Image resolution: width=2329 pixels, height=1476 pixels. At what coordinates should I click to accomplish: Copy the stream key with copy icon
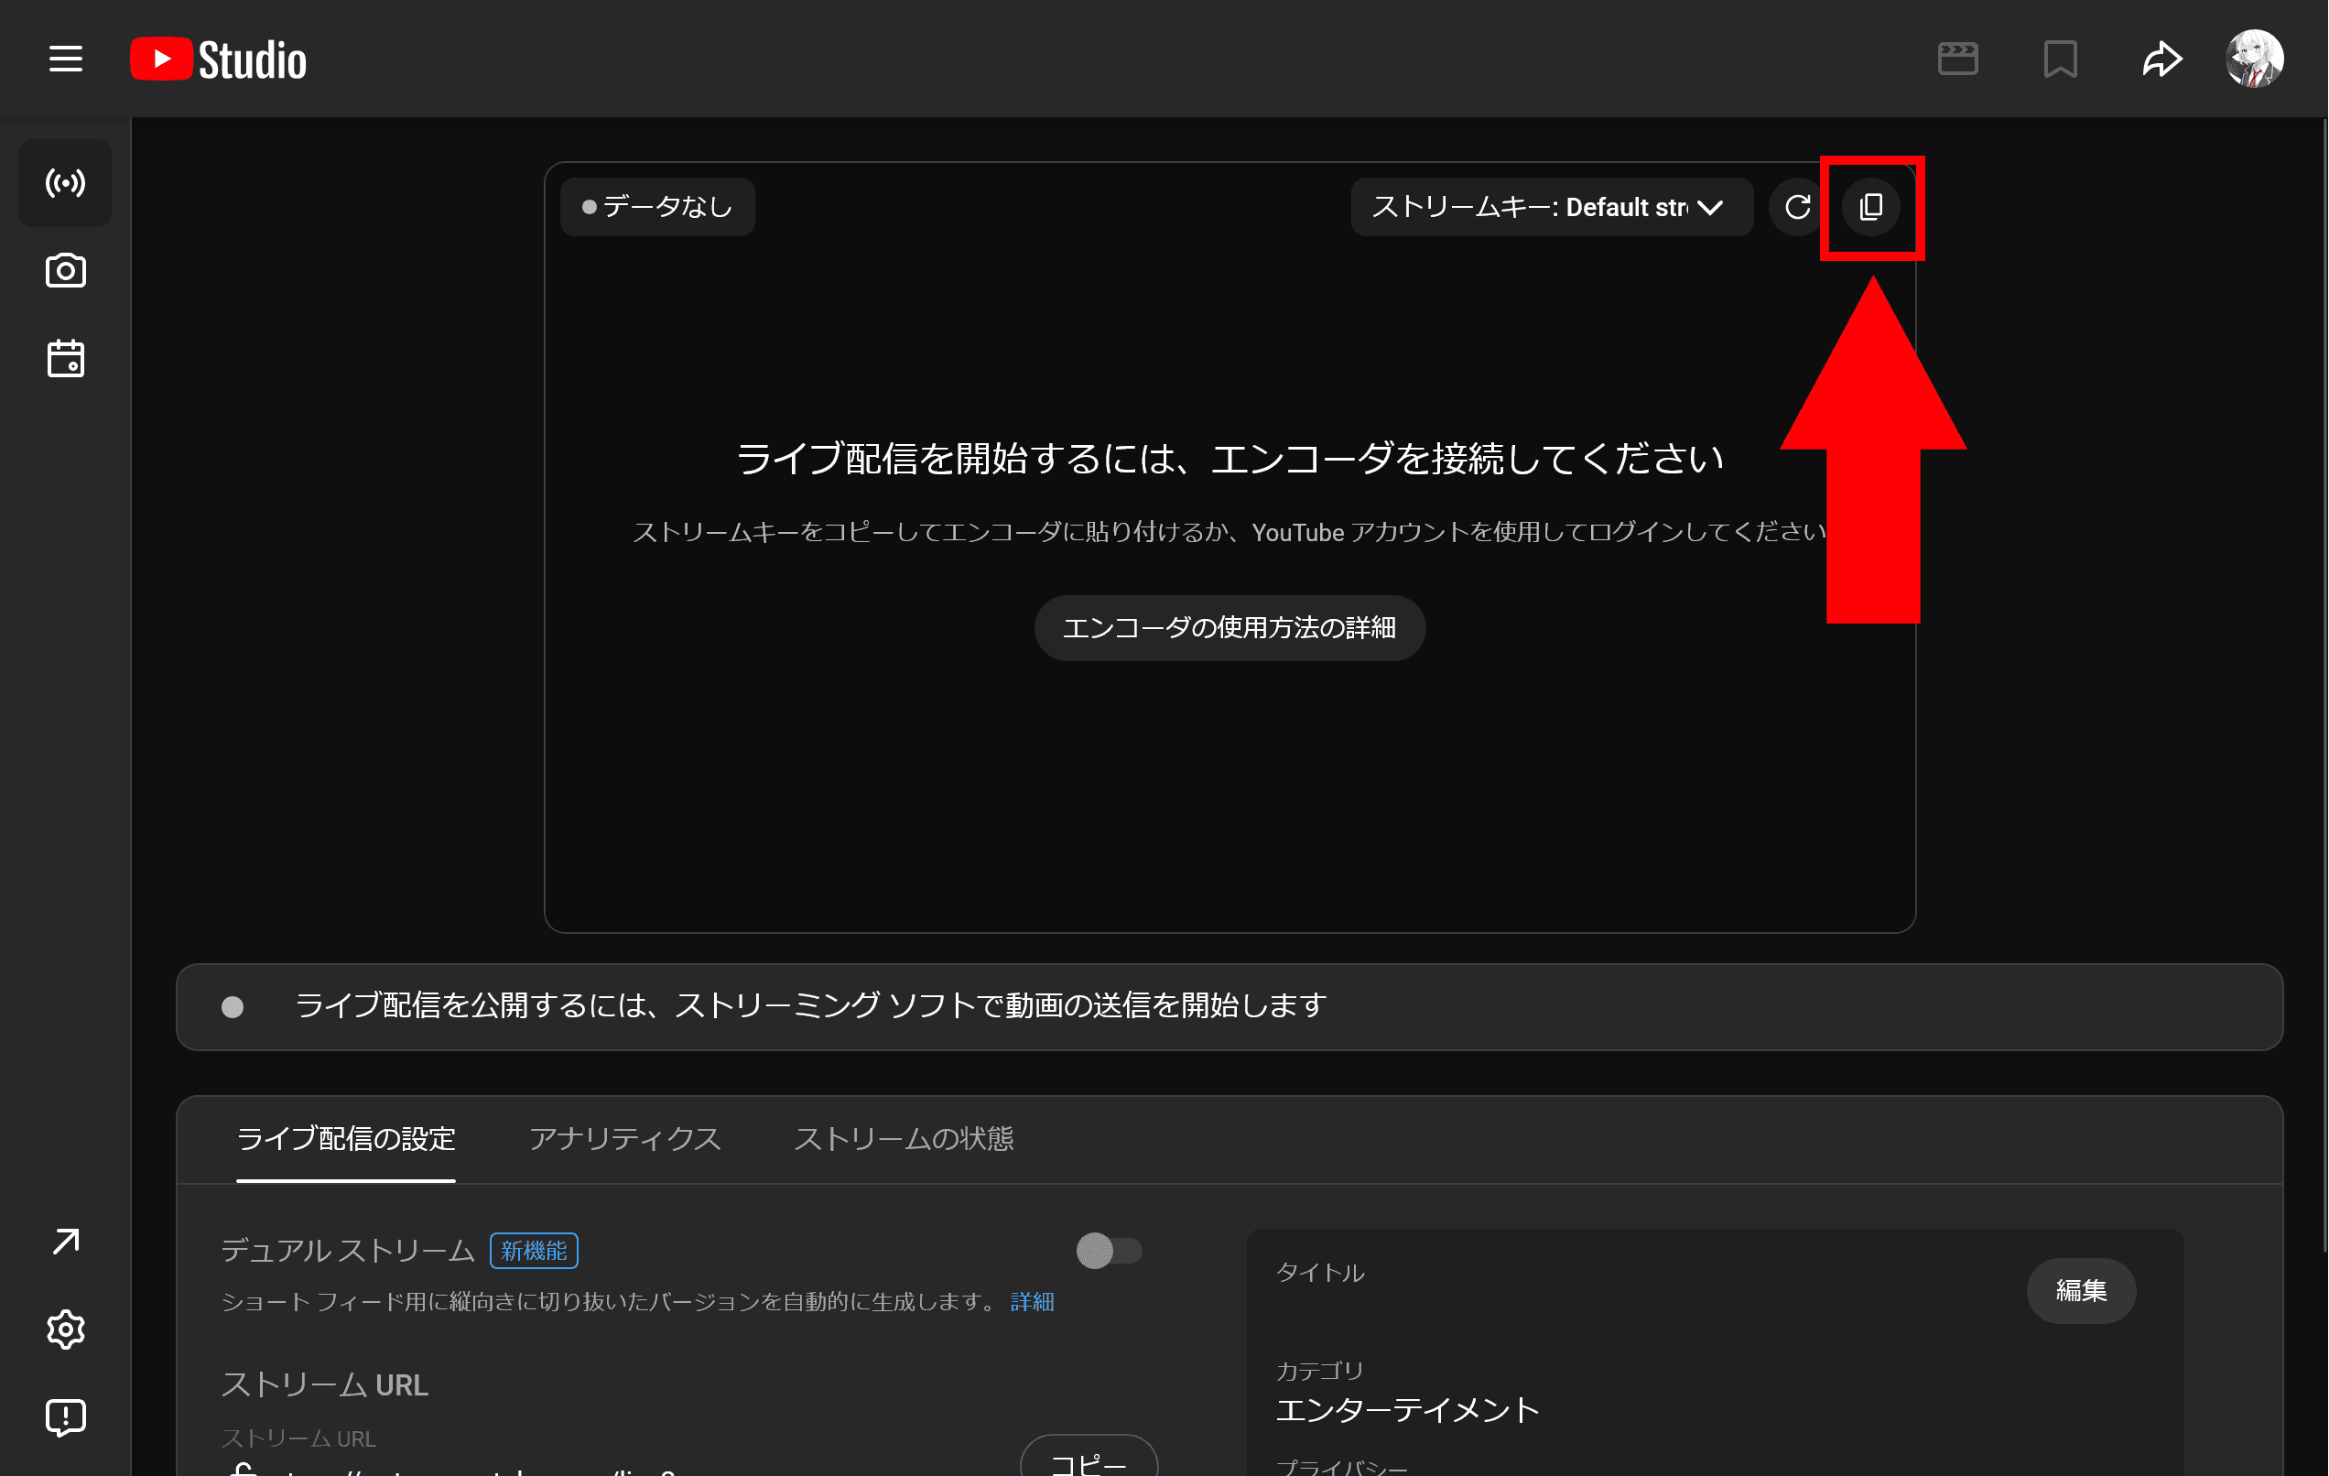point(1871,207)
